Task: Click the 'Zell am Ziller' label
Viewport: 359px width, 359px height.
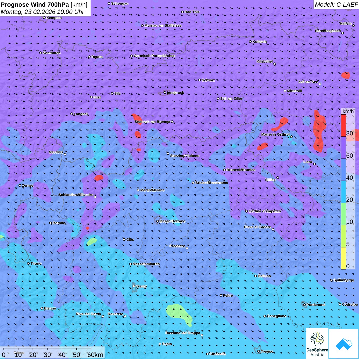Action: pyautogui.click(x=231, y=98)
